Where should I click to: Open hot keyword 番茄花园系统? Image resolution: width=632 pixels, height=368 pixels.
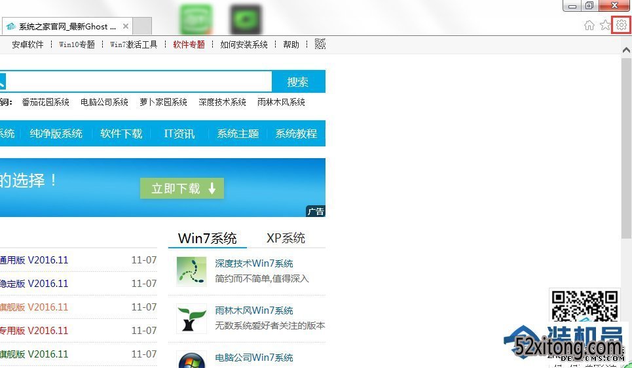[46, 102]
